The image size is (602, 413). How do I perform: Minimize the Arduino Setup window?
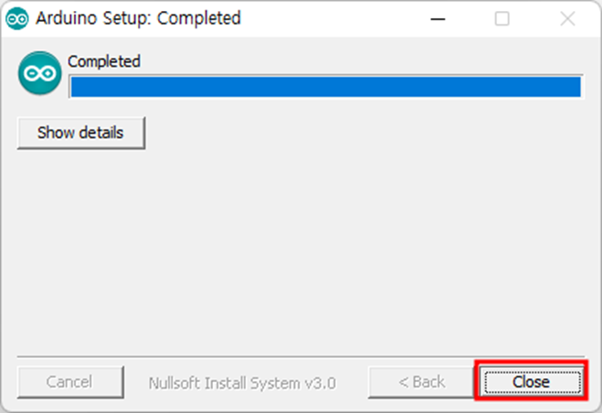pyautogui.click(x=438, y=18)
